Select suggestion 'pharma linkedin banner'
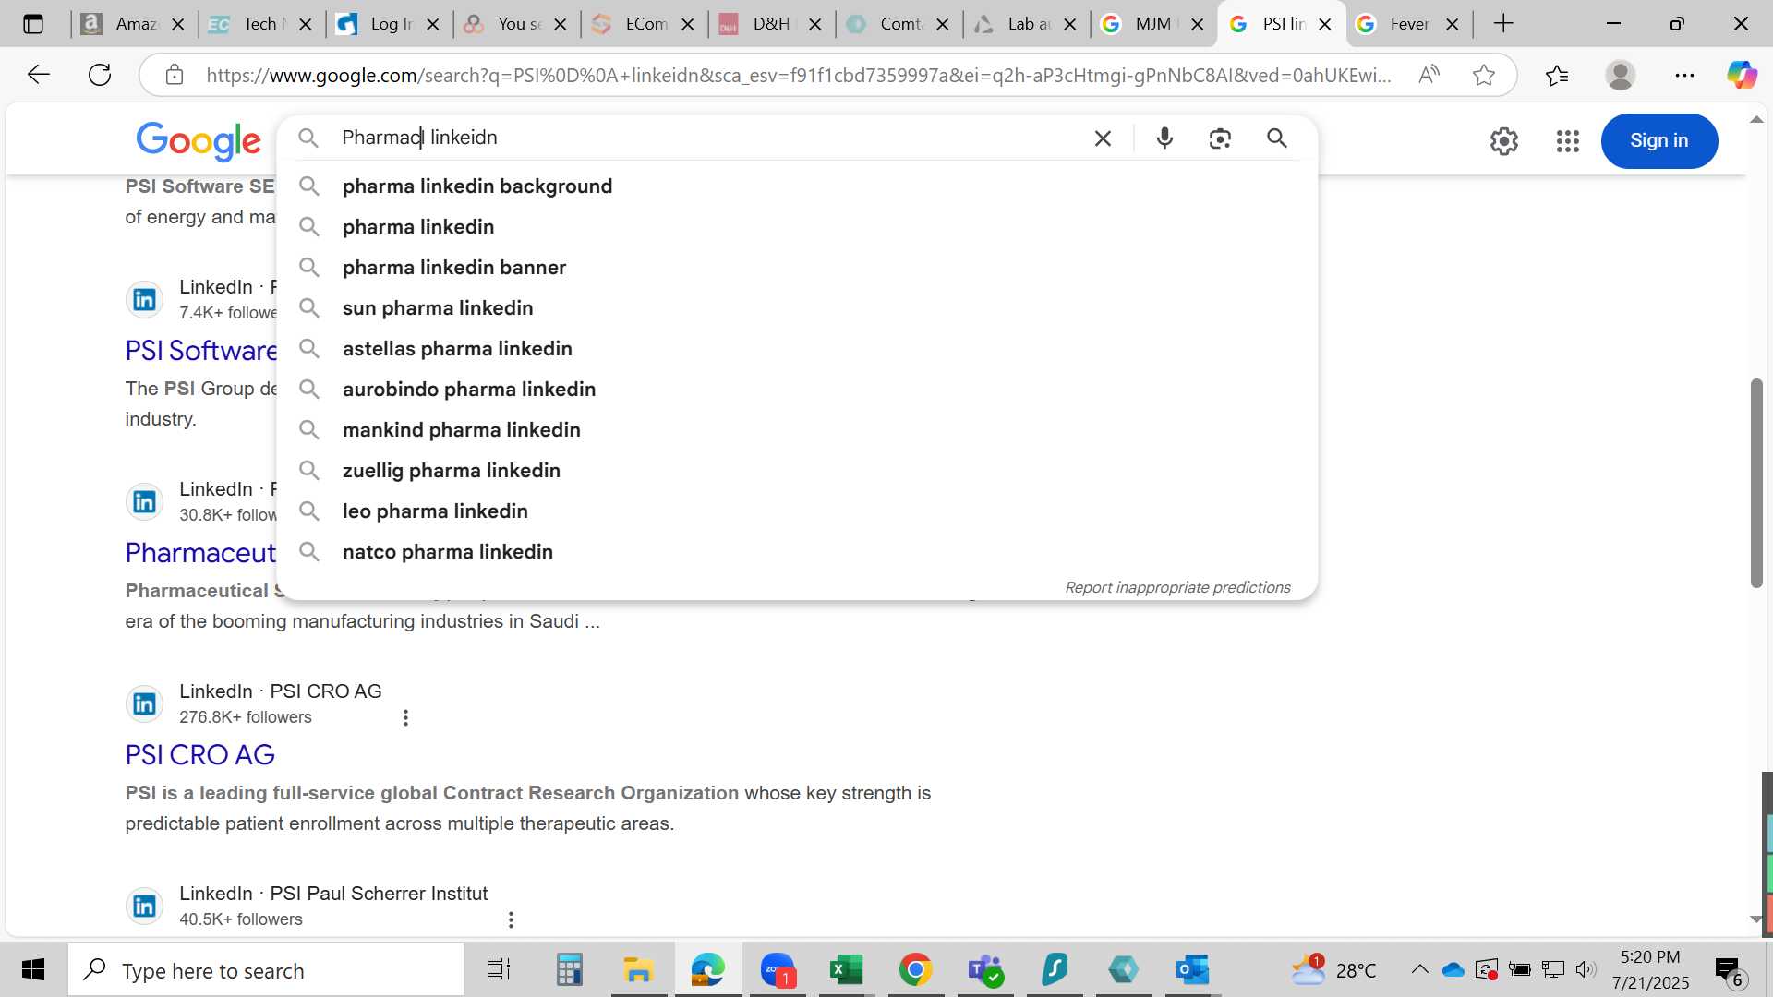 tap(797, 268)
